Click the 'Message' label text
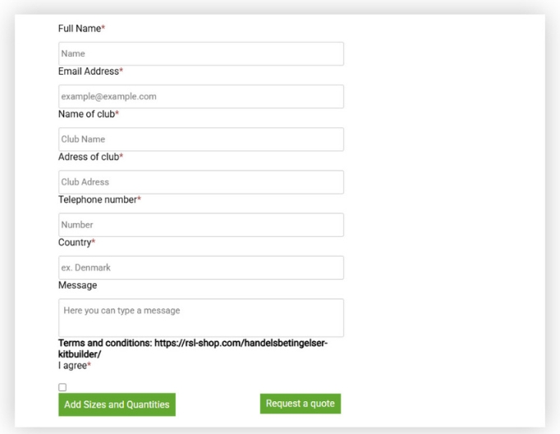 coord(77,285)
